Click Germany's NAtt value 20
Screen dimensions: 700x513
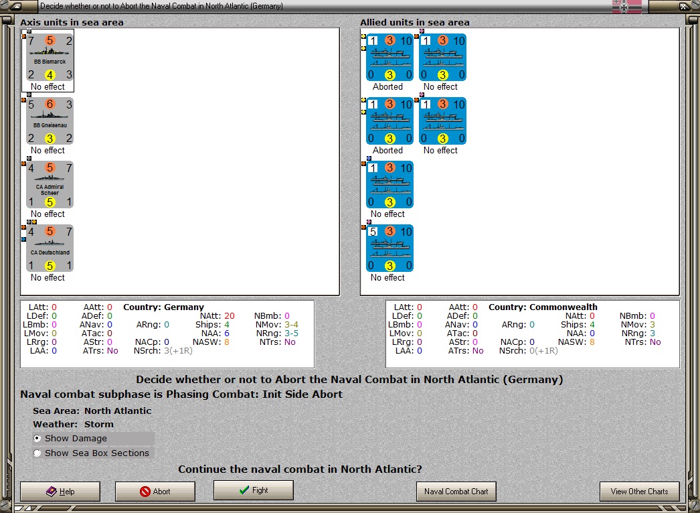pyautogui.click(x=230, y=316)
